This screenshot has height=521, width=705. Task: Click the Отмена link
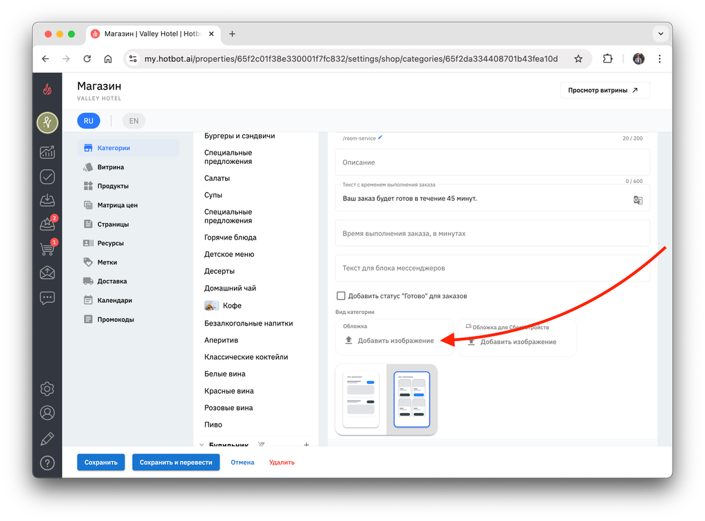click(242, 462)
